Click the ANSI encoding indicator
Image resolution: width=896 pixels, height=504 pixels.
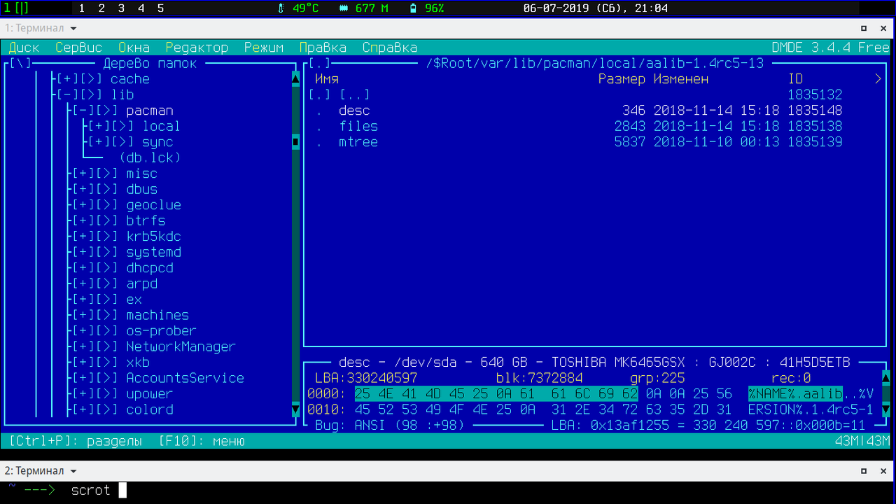pos(370,426)
